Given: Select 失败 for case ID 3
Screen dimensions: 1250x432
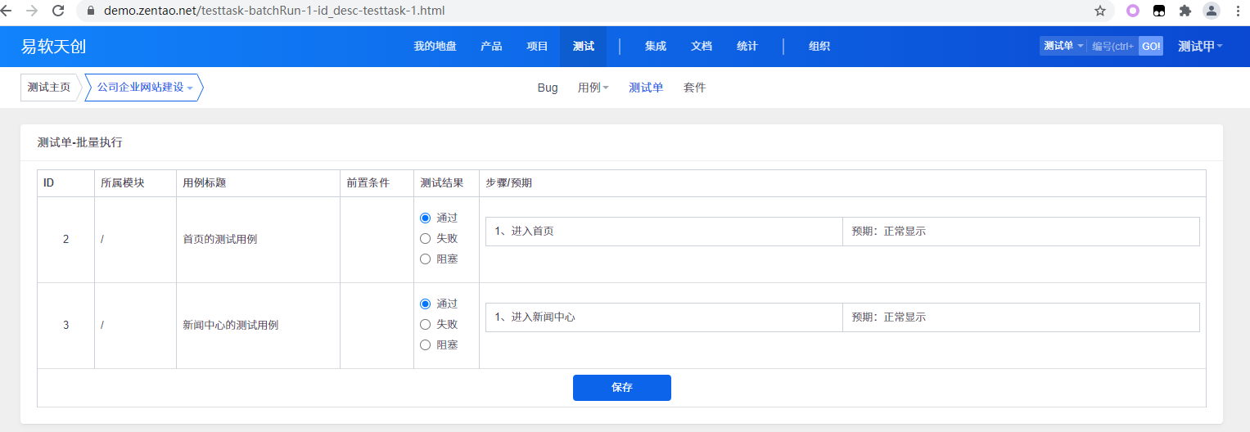Looking at the screenshot, I should click(425, 324).
